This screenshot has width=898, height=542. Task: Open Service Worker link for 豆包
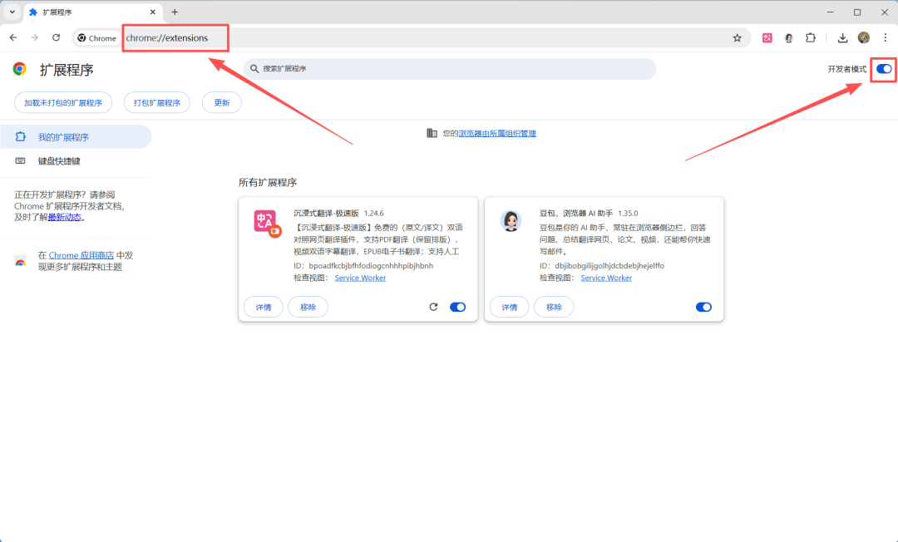(606, 278)
